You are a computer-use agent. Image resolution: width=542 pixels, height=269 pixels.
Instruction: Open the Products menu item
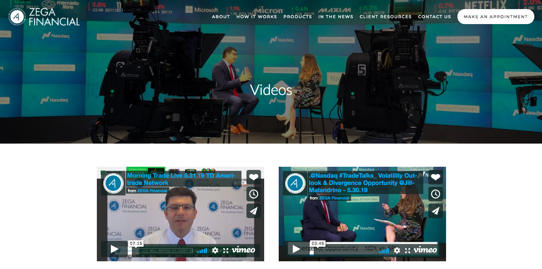(x=298, y=17)
